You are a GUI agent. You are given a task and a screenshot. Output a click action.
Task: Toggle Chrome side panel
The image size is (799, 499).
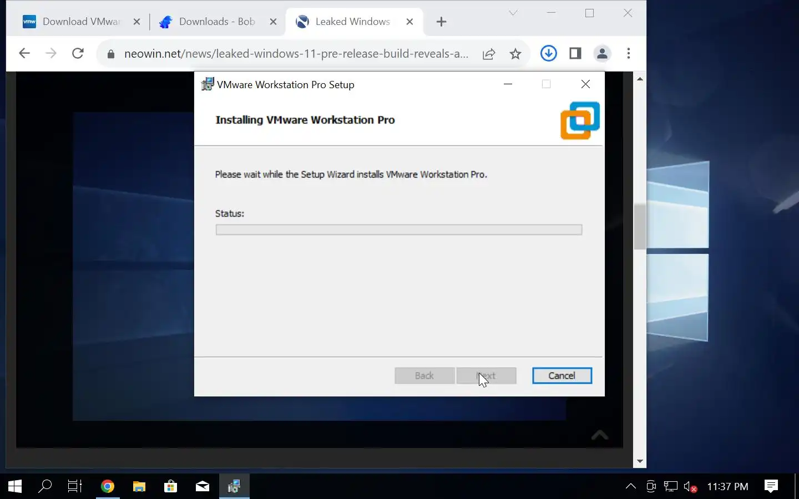point(575,53)
